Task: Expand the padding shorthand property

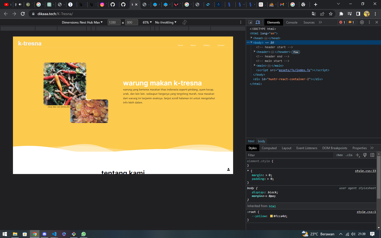Action: [x=268, y=179]
